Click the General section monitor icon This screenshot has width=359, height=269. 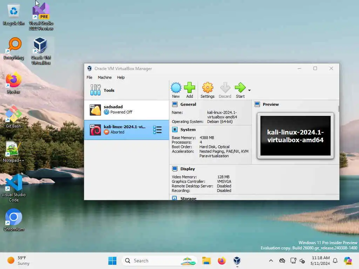[175, 104]
